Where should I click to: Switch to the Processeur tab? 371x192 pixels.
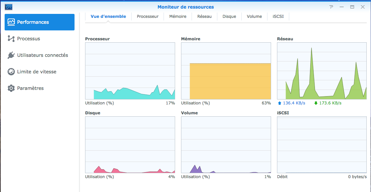tap(148, 16)
